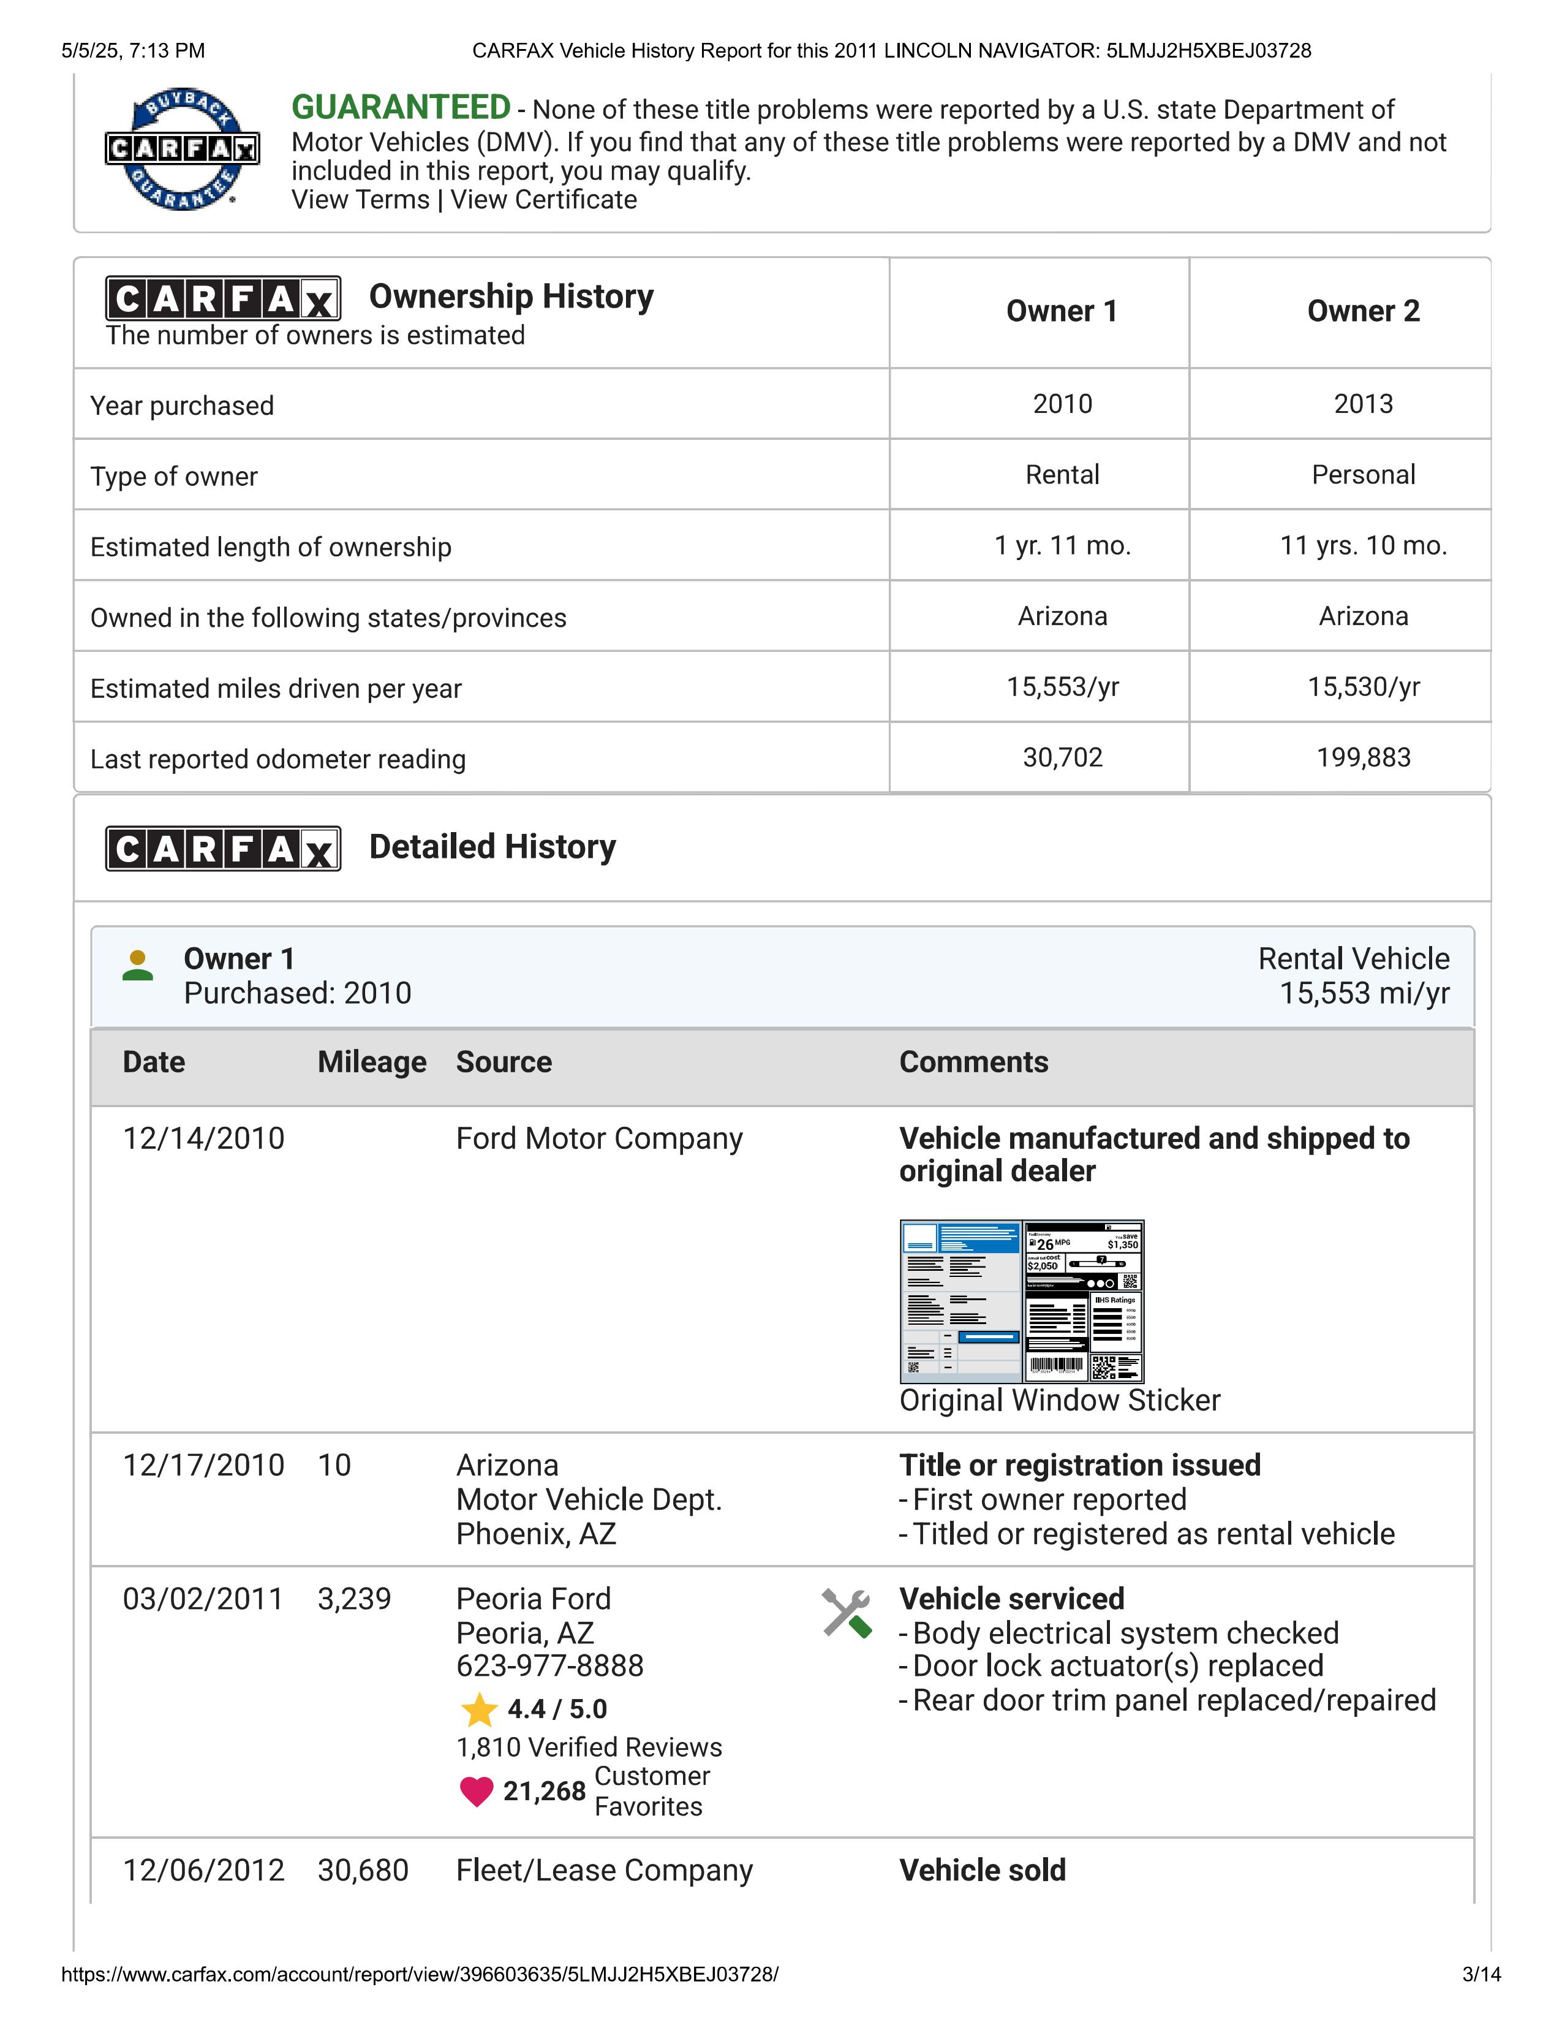This screenshot has height=2022, width=1562.
Task: Click the wrench service icon for Peoria Ford
Action: tap(847, 1614)
